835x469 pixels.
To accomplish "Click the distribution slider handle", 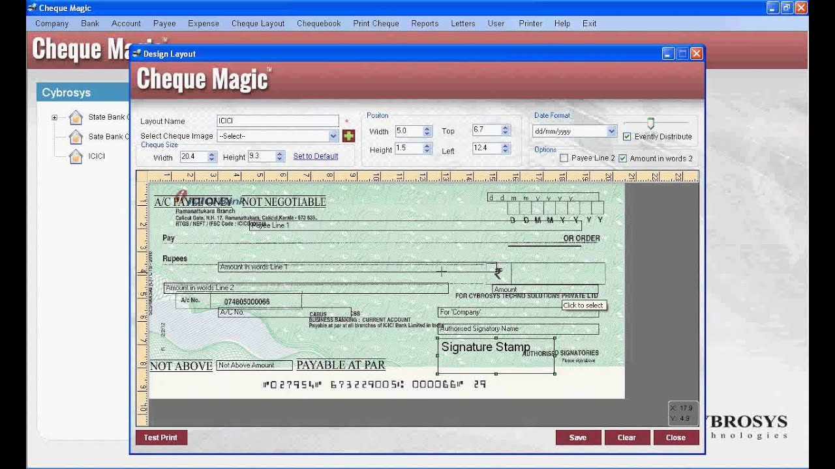I will [x=650, y=123].
